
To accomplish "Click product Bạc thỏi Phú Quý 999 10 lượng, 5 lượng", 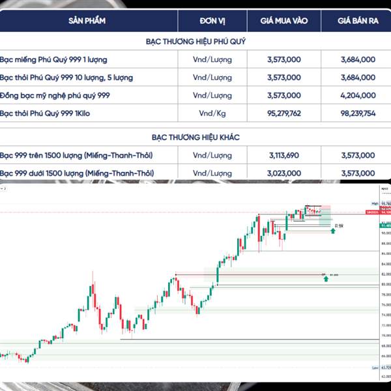I will tap(66, 78).
